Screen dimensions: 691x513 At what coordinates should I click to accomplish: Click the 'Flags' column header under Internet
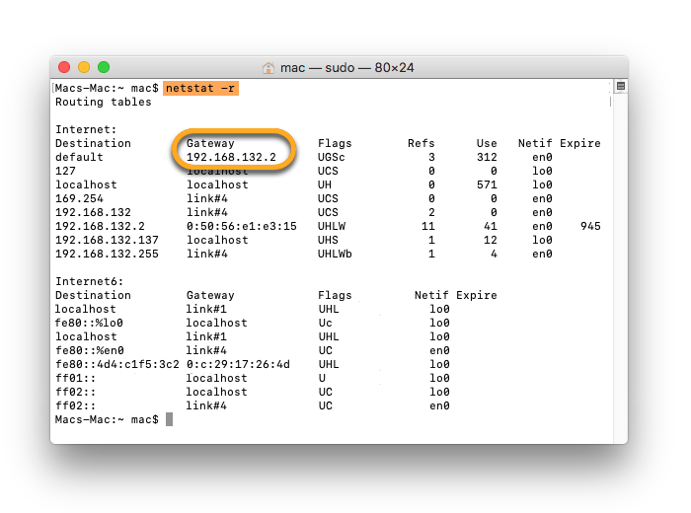point(335,143)
